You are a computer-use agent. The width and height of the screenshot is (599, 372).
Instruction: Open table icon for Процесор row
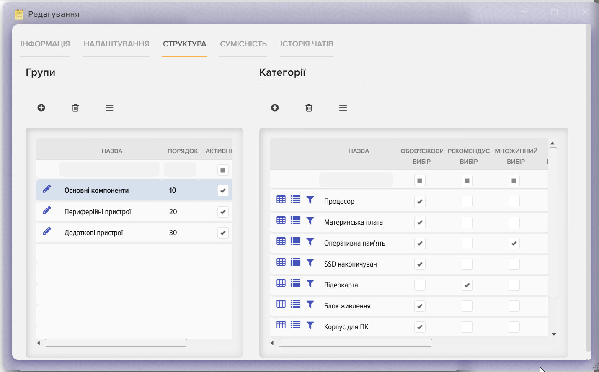coord(281,200)
